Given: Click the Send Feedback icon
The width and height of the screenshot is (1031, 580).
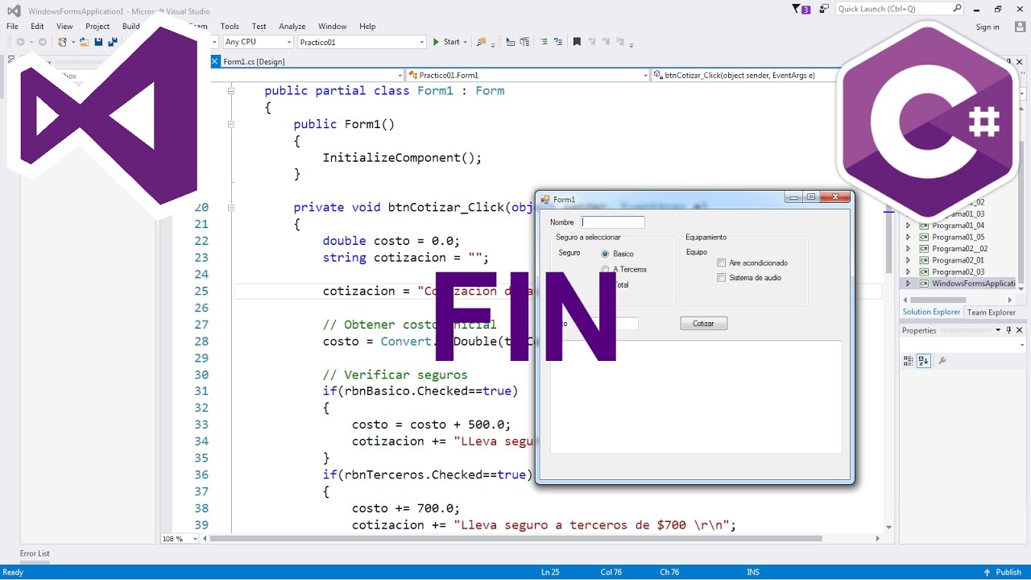Looking at the screenshot, I should 824,9.
